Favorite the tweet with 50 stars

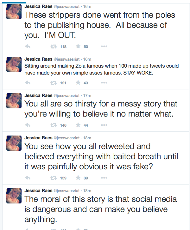point(78,46)
